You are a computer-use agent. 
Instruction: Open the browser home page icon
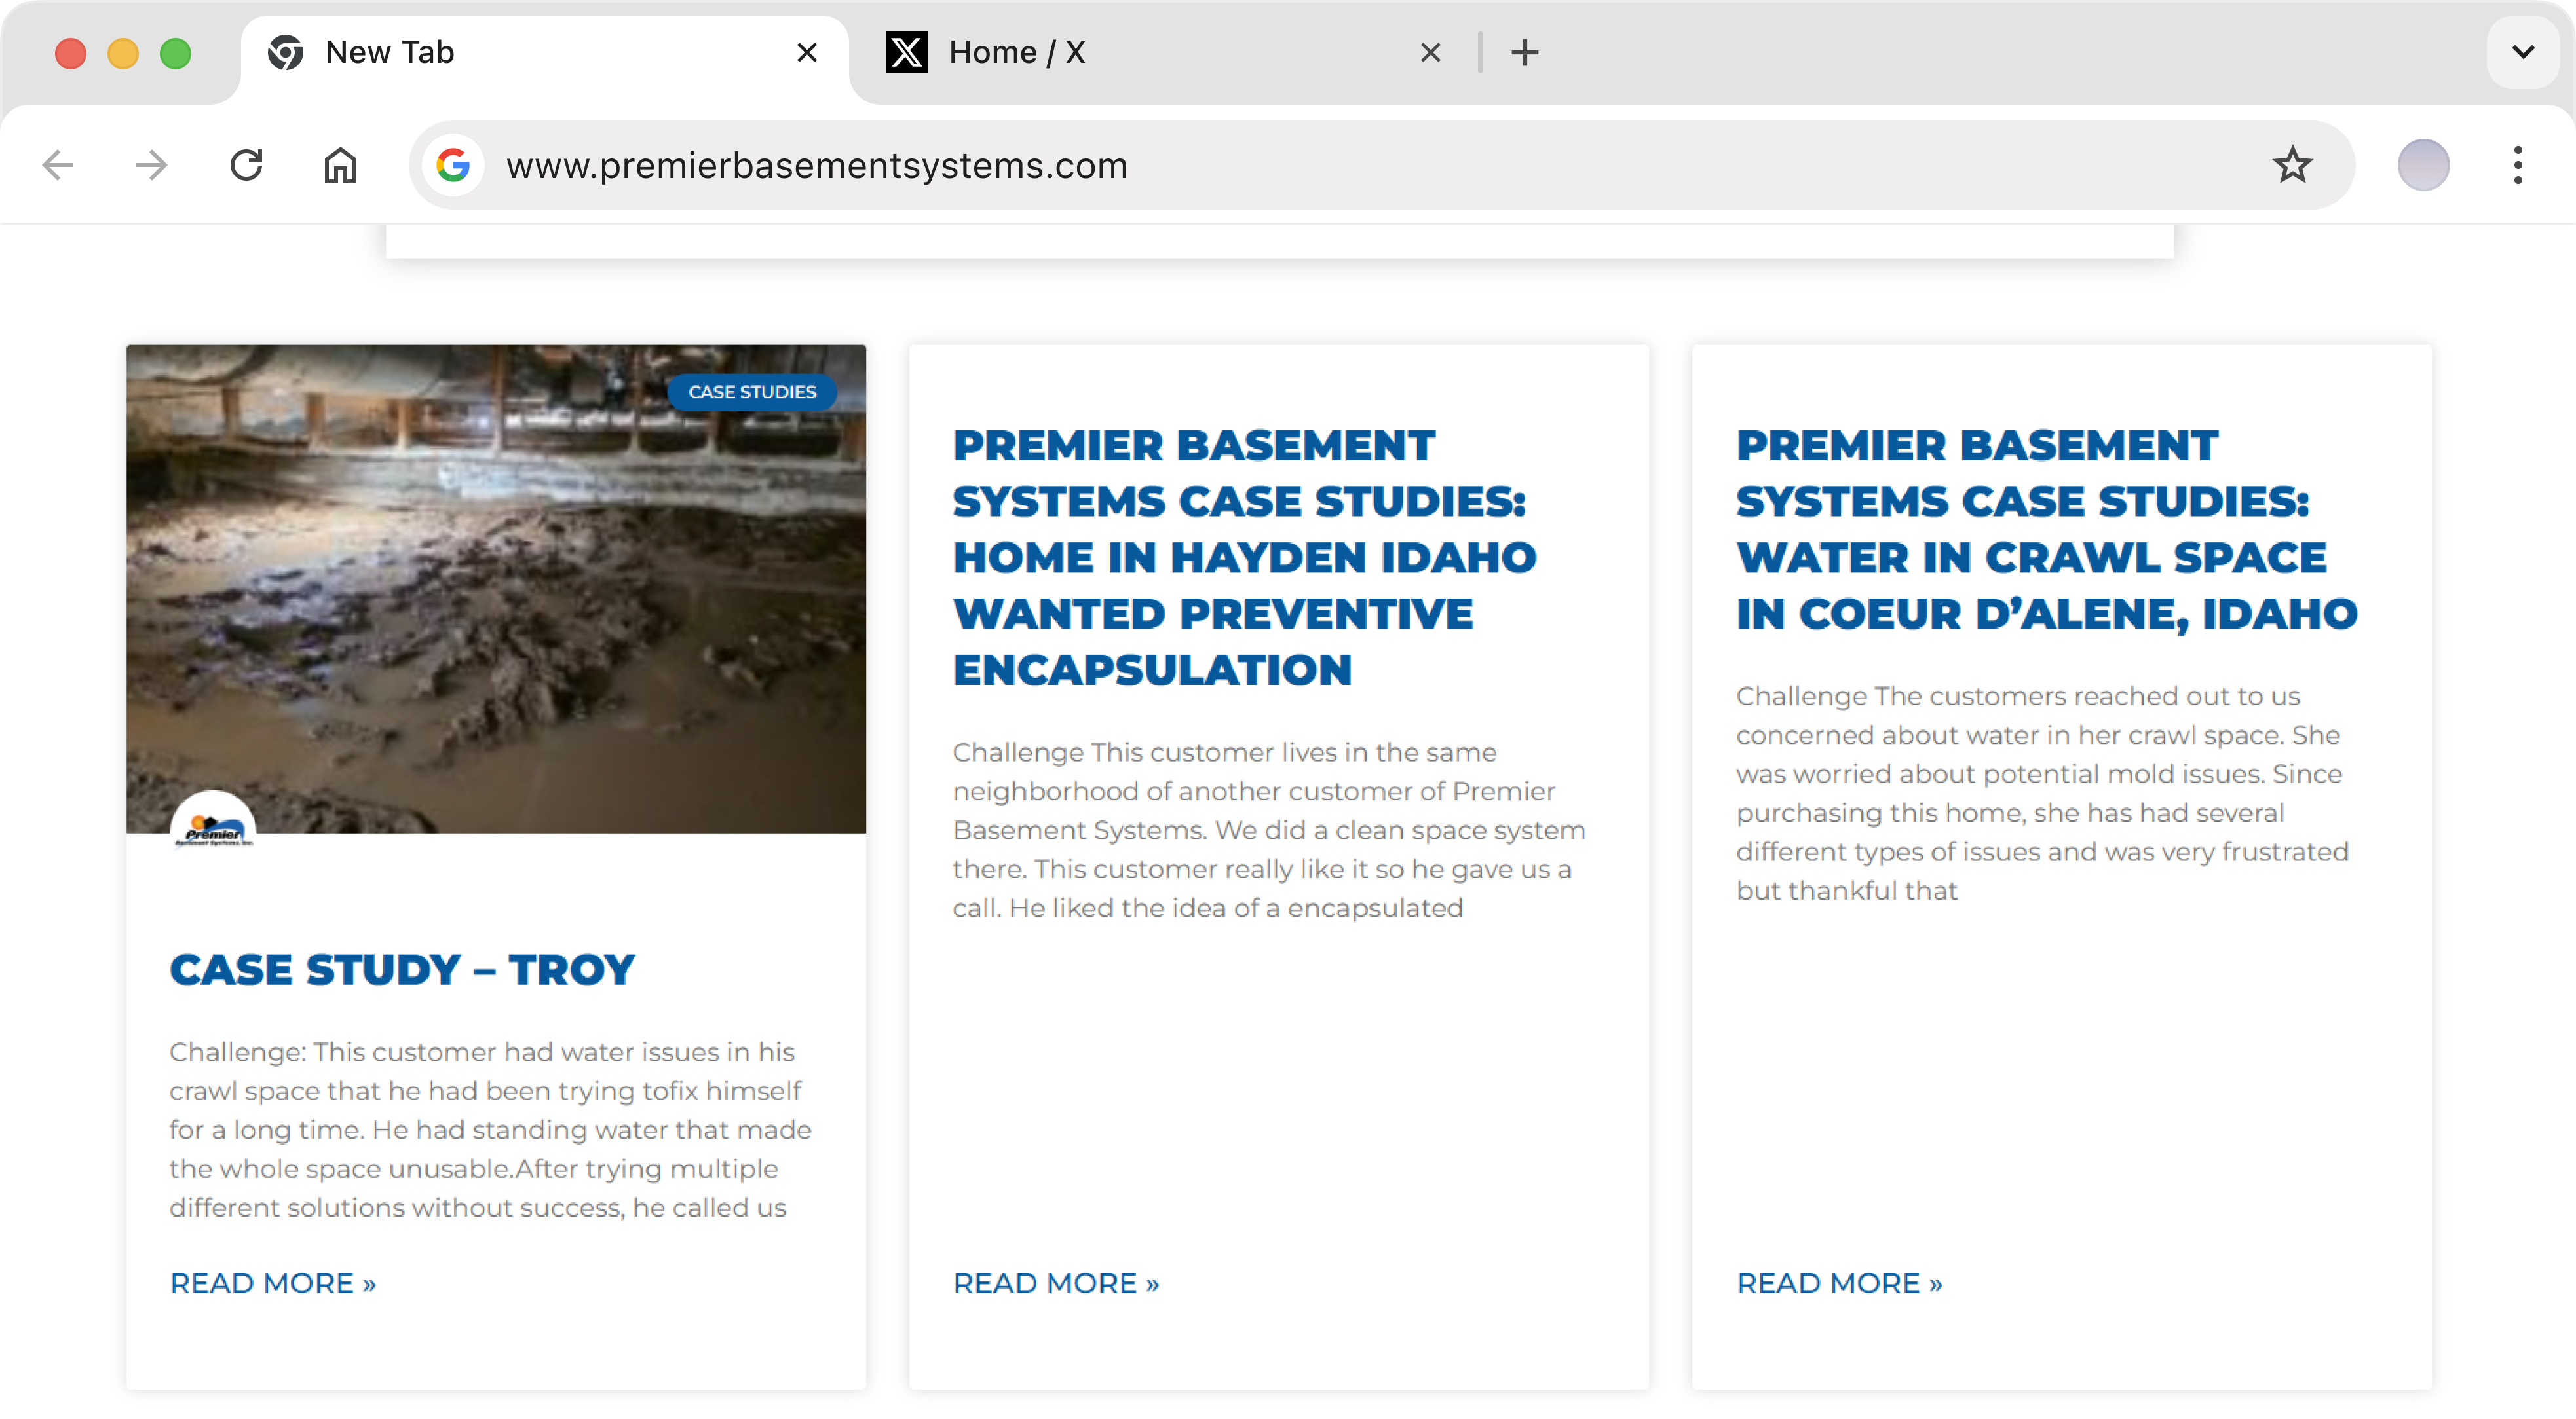pyautogui.click(x=340, y=165)
